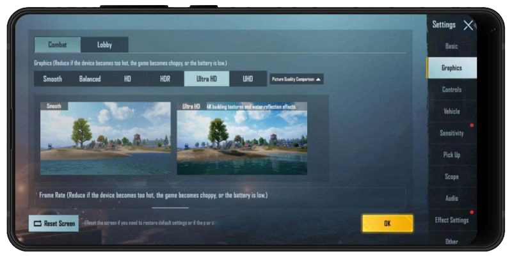Screen dimensions: 512x257
Task: Select HDR graphics quality
Action: coord(165,79)
